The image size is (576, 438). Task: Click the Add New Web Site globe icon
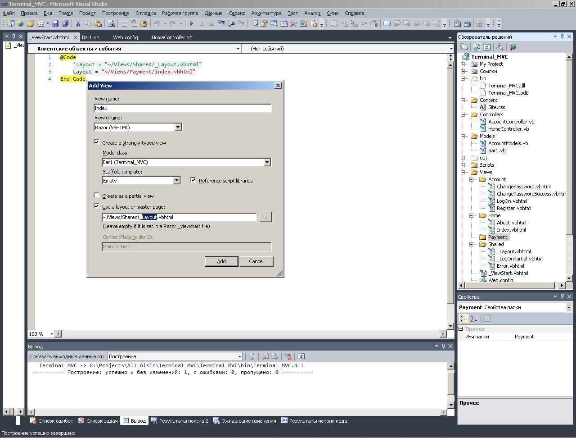(x=20, y=23)
